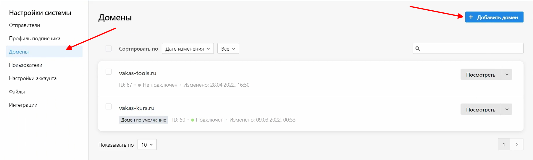Open the Отправители settings section
The width and height of the screenshot is (533, 160).
point(25,25)
